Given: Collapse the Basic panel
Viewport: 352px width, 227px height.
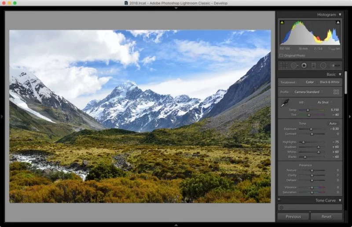Looking at the screenshot, I should click(x=340, y=75).
